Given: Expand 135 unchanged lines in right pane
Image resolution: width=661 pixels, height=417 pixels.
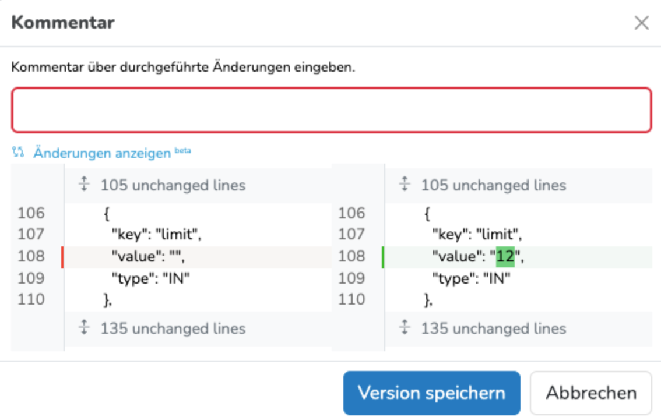Looking at the screenshot, I should (493, 328).
